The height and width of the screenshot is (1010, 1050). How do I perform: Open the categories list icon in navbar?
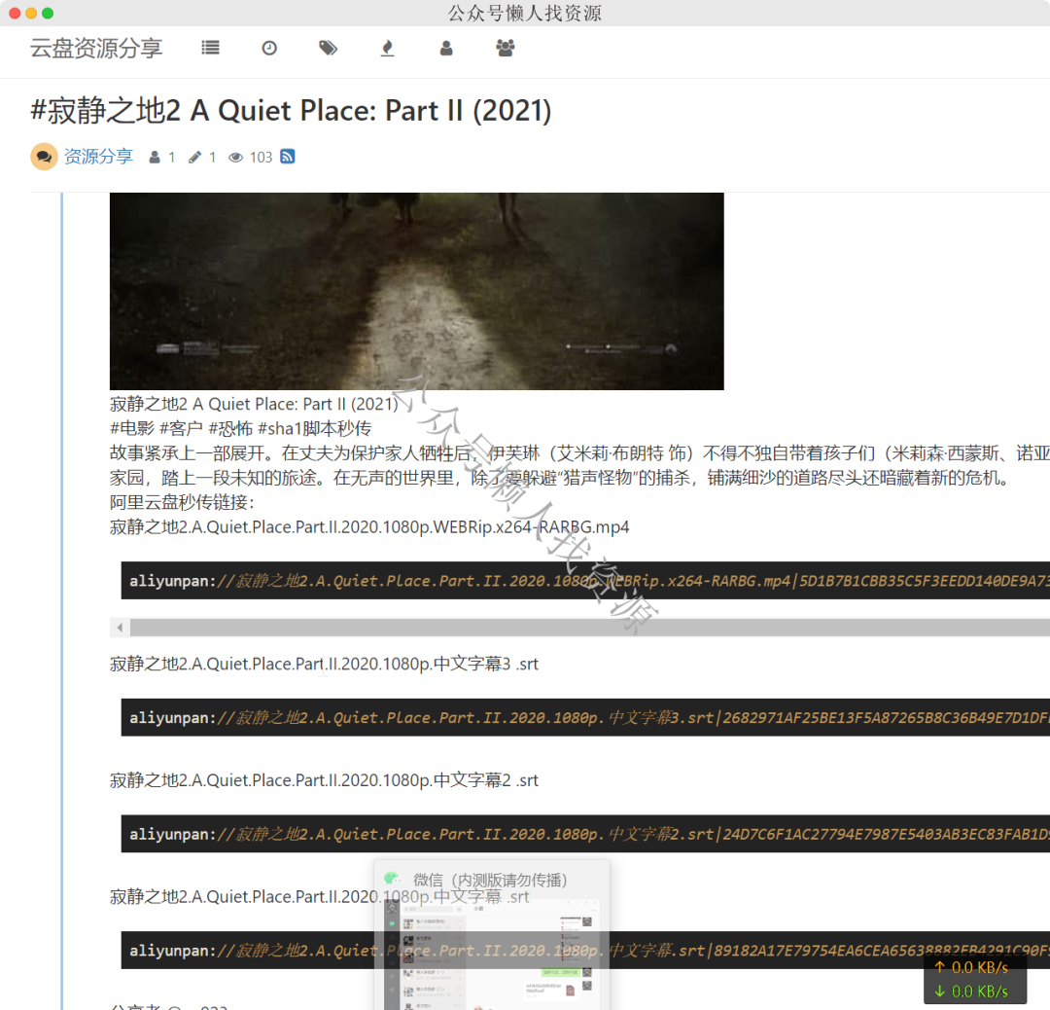210,48
